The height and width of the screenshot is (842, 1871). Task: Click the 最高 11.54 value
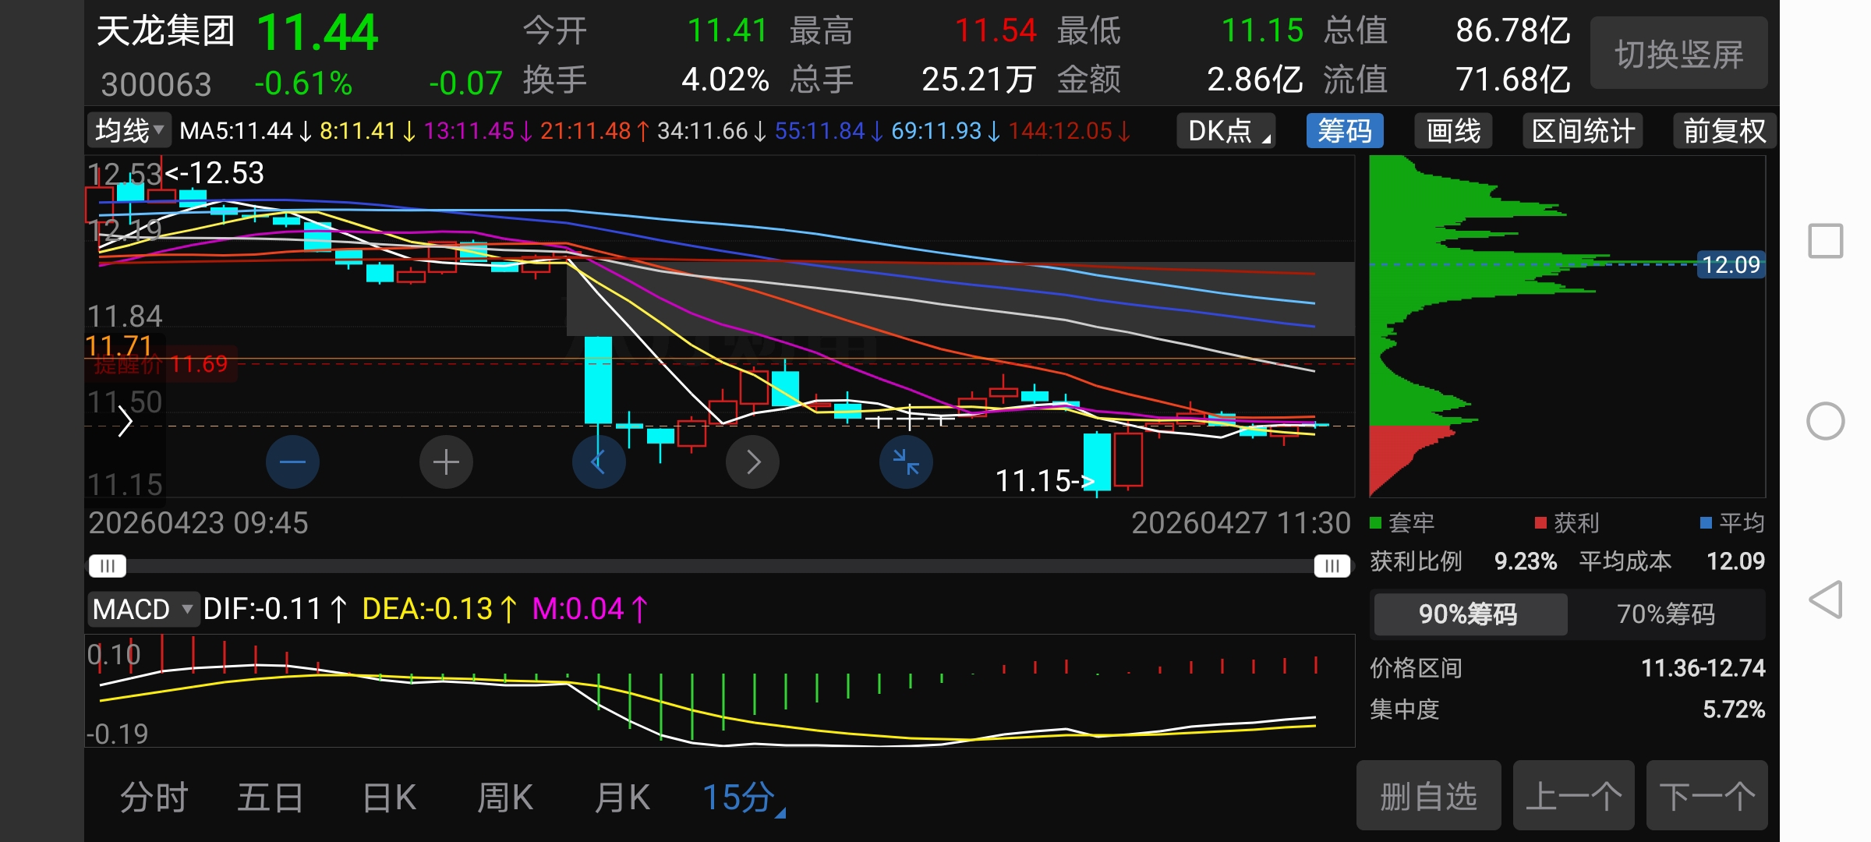pyautogui.click(x=996, y=31)
